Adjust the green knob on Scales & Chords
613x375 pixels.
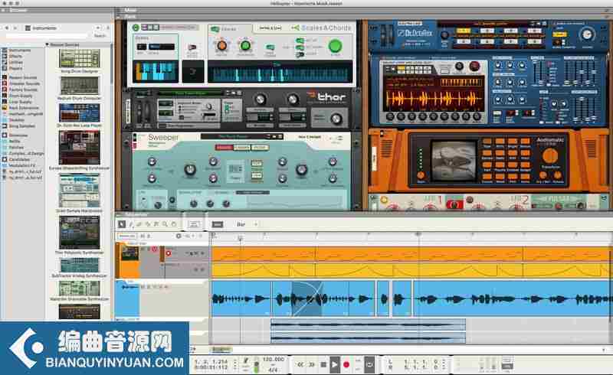(245, 46)
